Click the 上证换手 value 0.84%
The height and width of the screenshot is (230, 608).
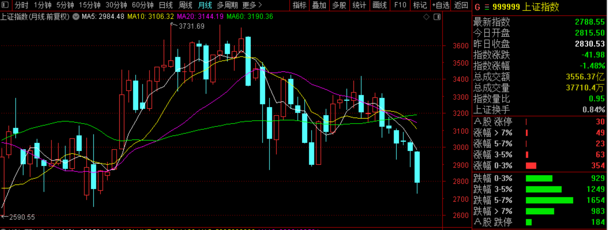point(594,110)
